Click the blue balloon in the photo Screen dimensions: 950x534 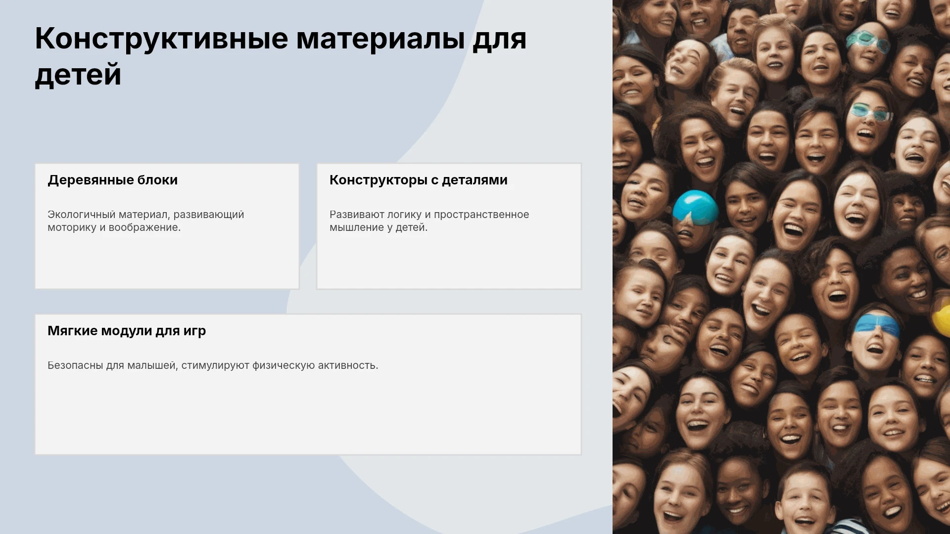695,206
